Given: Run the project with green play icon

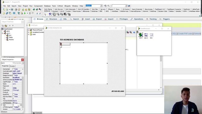Looking at the screenshot, I should (x=25, y=13).
